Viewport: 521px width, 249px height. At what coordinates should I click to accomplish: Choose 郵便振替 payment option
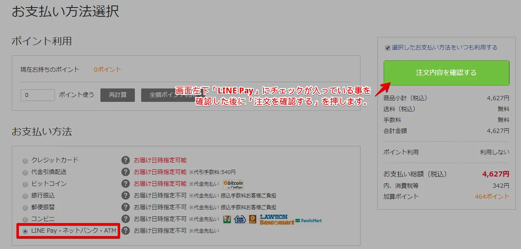coord(25,207)
